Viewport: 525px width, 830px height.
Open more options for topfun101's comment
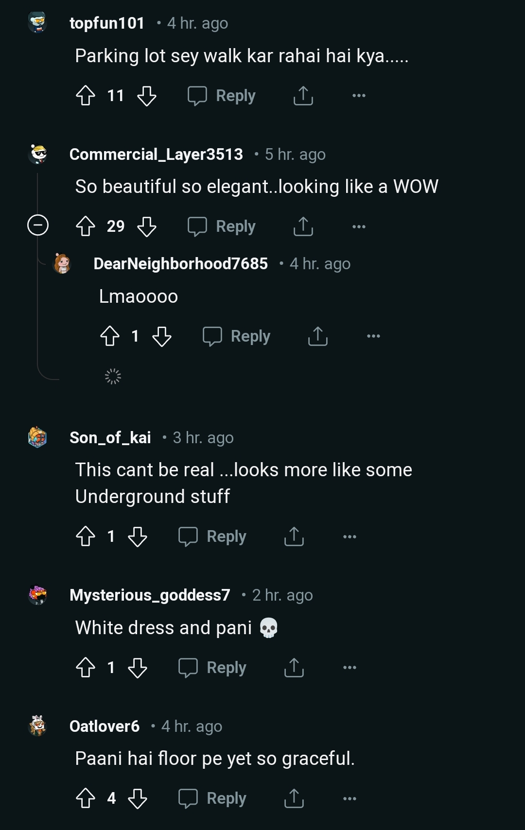tap(359, 96)
